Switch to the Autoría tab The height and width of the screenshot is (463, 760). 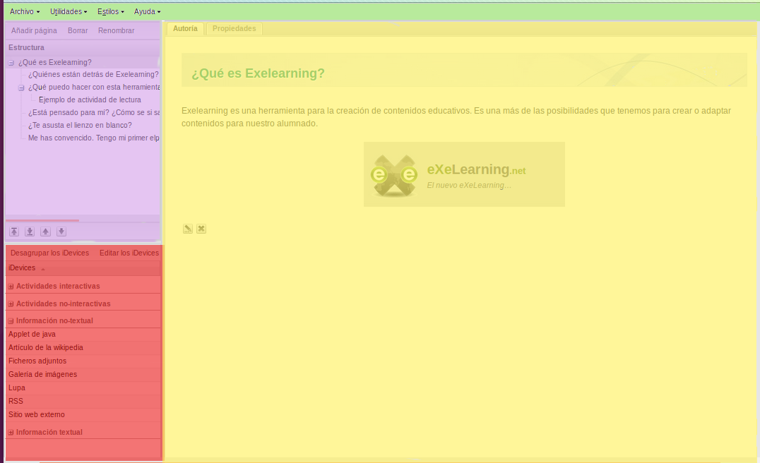tap(185, 28)
